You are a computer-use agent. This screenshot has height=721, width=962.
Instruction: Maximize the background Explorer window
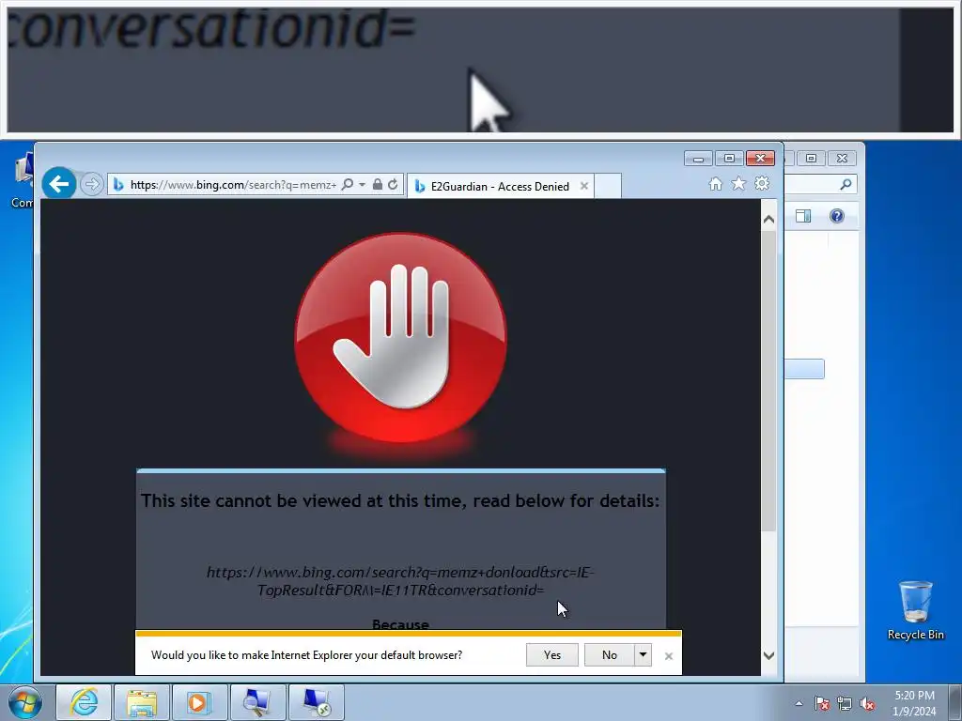pyautogui.click(x=811, y=159)
